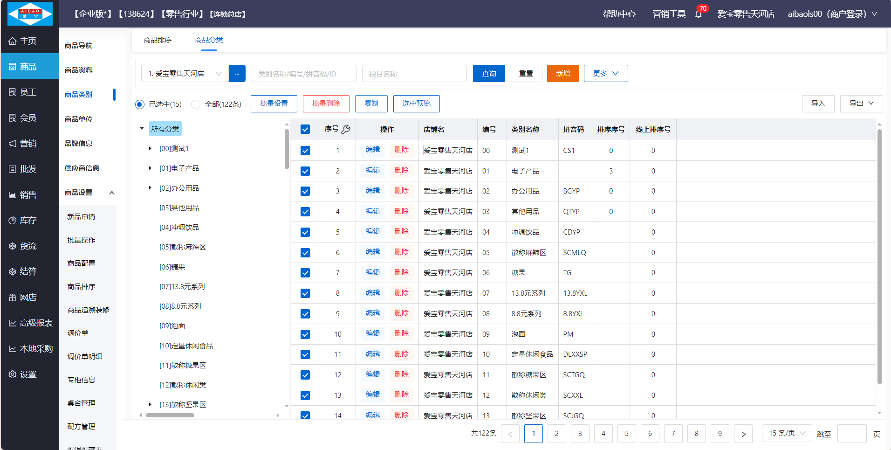Open the 导出 dropdown button
The width and height of the screenshot is (891, 450).
coord(861,104)
